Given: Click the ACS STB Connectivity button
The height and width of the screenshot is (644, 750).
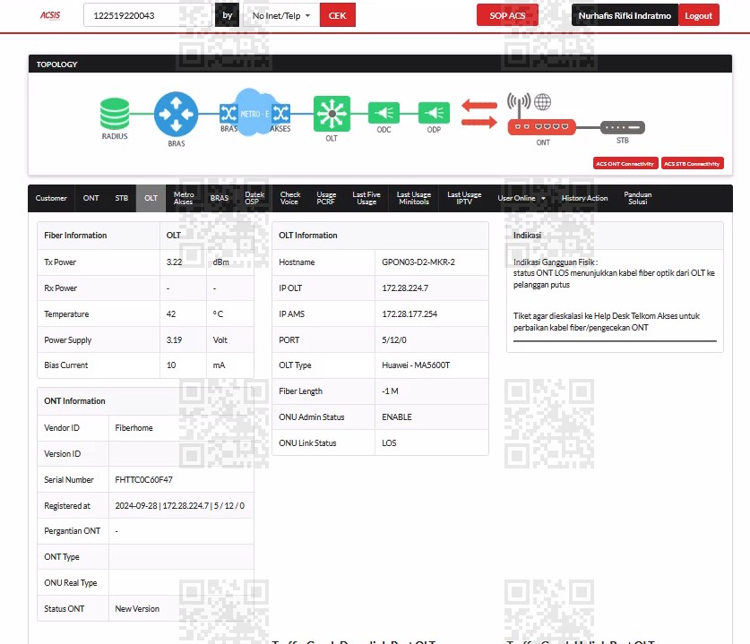Looking at the screenshot, I should click(692, 164).
